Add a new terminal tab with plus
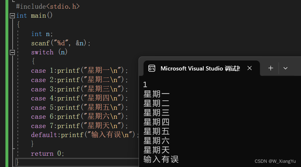The height and width of the screenshot is (167, 301). pyautogui.click(x=271, y=68)
